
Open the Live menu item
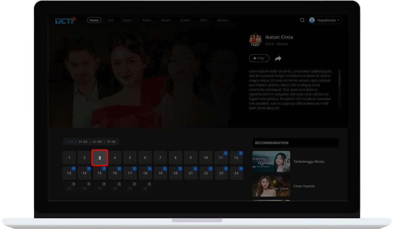(x=111, y=20)
